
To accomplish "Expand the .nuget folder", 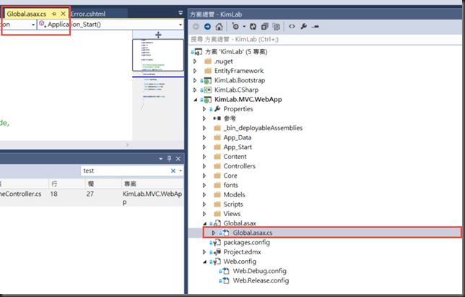I will click(195, 61).
